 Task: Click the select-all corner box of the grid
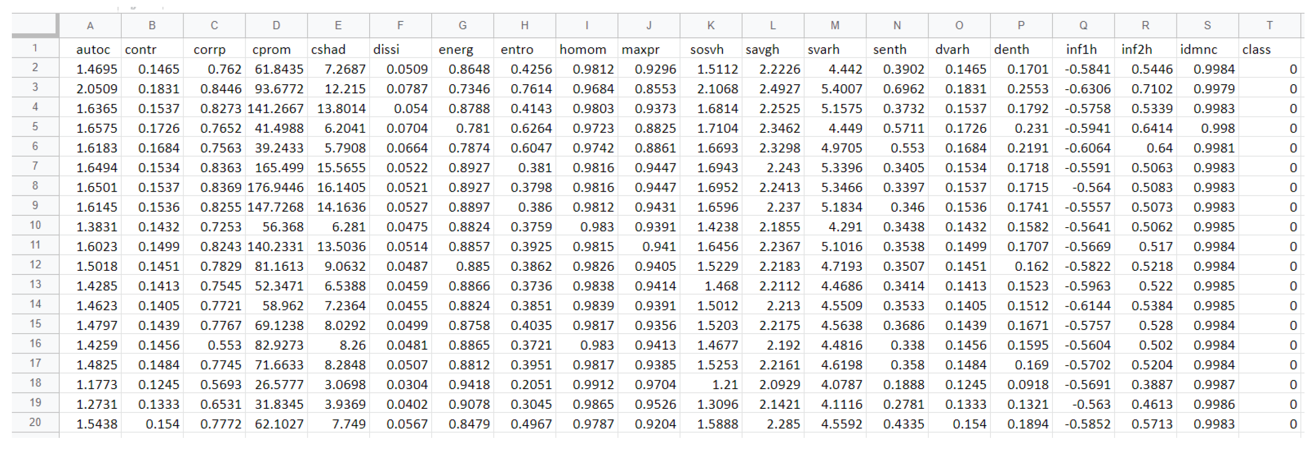point(35,25)
